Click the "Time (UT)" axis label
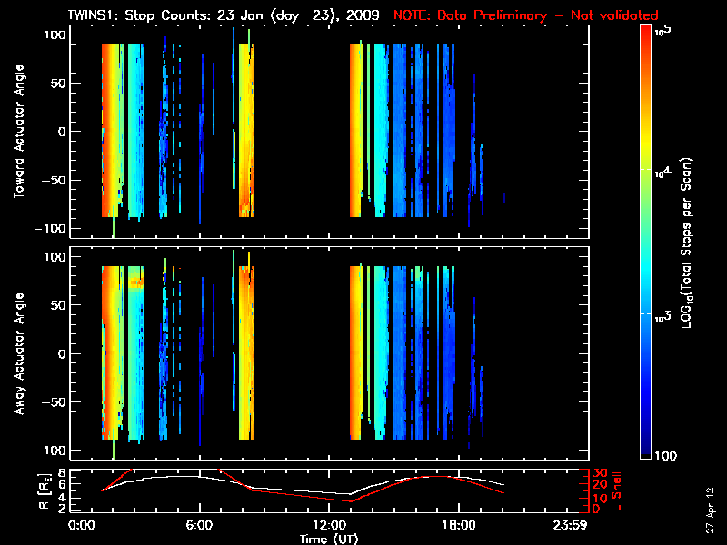Image resolution: width=727 pixels, height=545 pixels. 331,539
